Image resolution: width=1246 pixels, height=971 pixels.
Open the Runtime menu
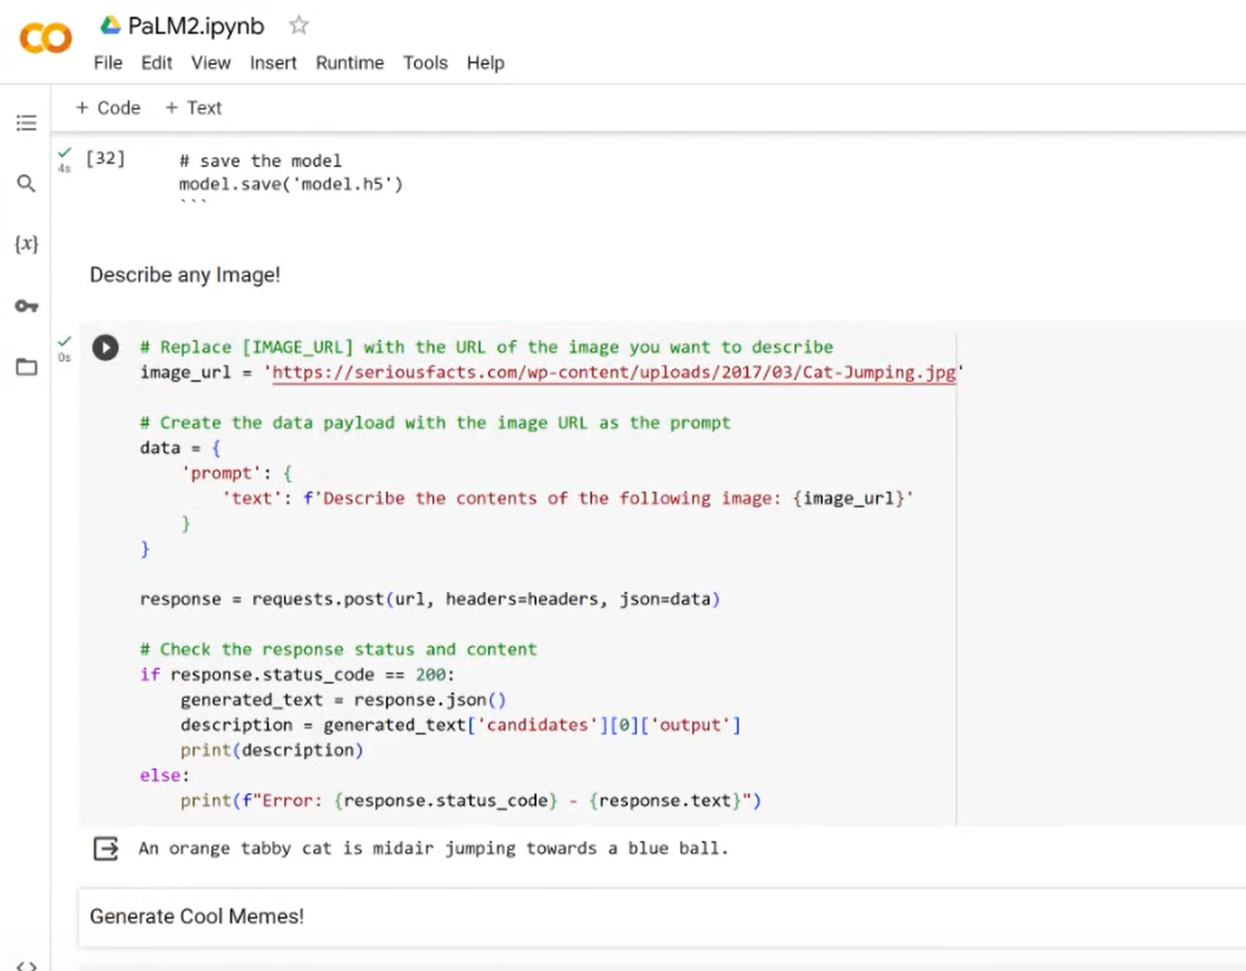click(x=349, y=63)
